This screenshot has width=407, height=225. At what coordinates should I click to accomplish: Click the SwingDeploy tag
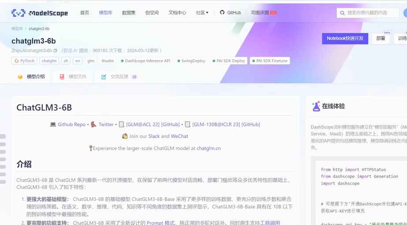pyautogui.click(x=191, y=61)
